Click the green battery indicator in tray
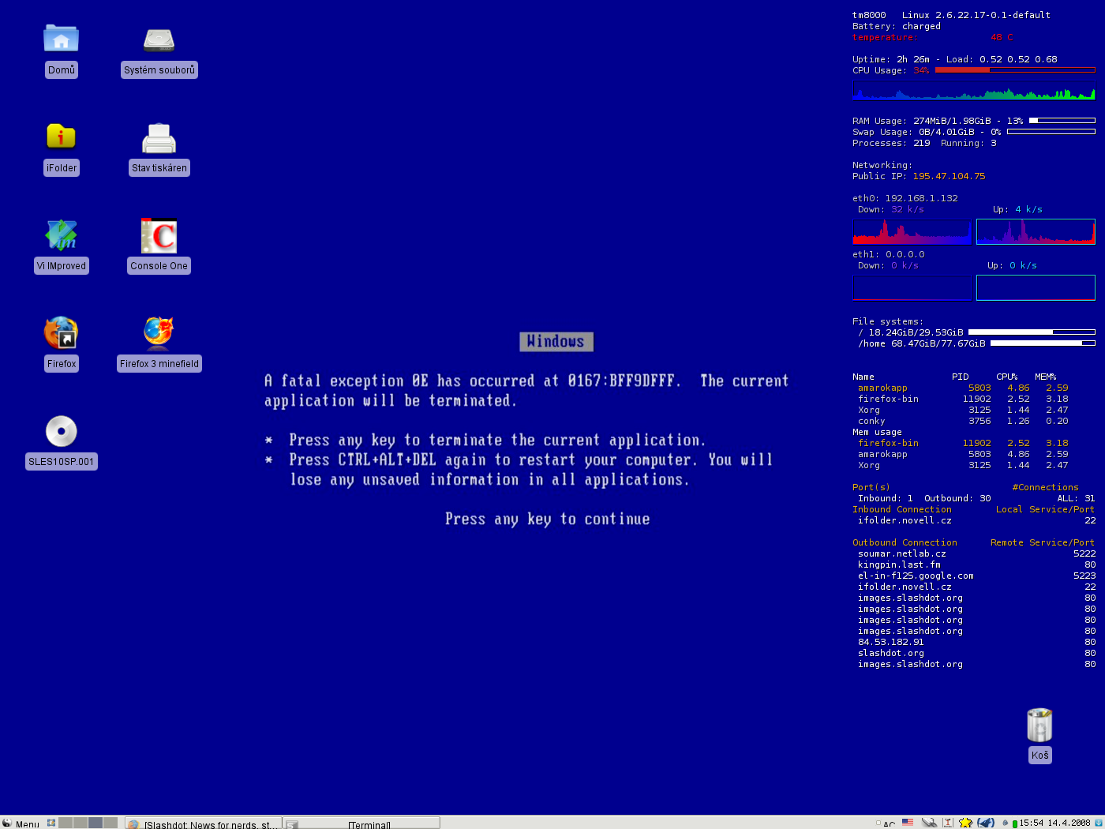Screen dimensions: 1105x829 (x=1015, y=823)
